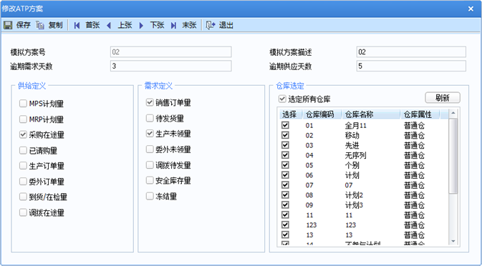
Task: Click 普通仓 in warehouse 05 row
Action: click(x=414, y=165)
